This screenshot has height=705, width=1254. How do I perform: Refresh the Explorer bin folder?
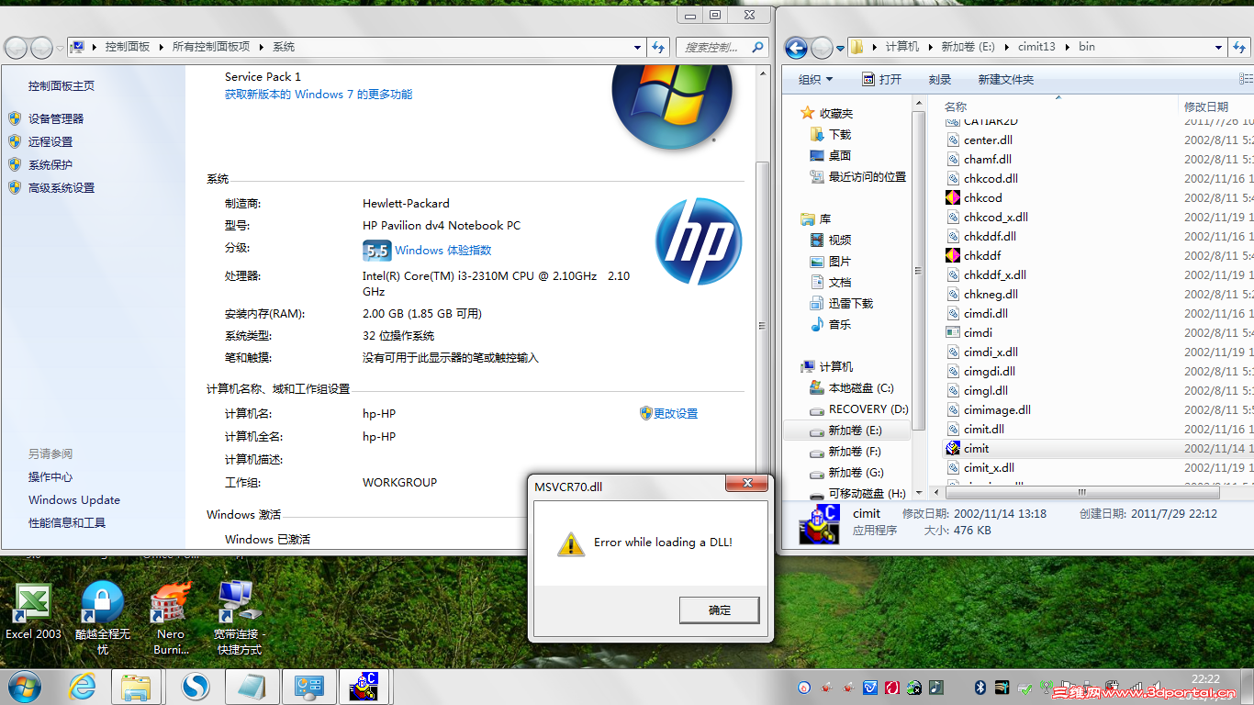(1240, 47)
